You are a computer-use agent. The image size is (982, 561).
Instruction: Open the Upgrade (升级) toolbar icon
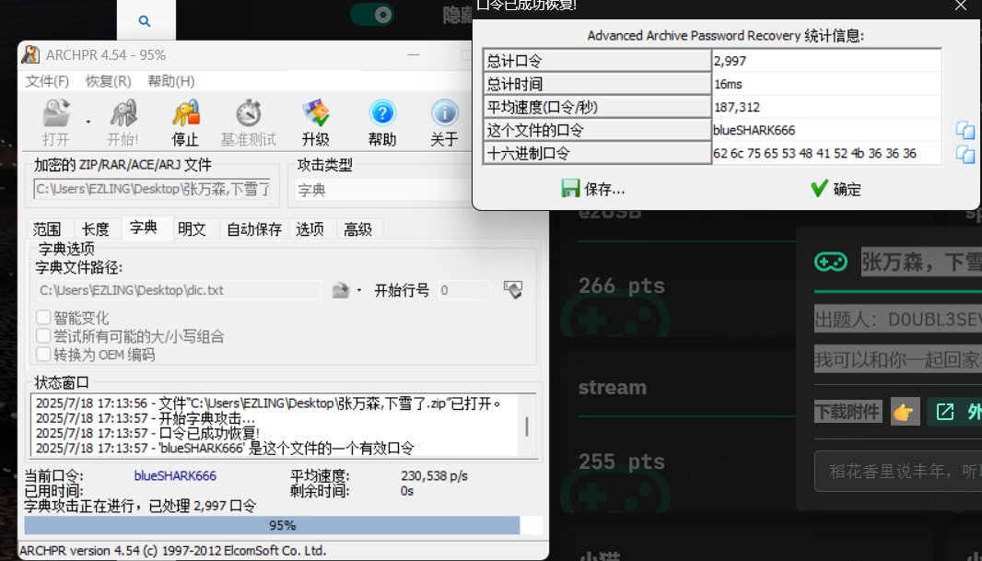click(x=315, y=115)
